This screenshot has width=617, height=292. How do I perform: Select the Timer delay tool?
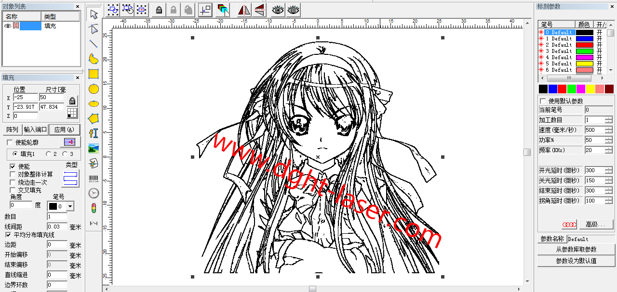point(94,193)
